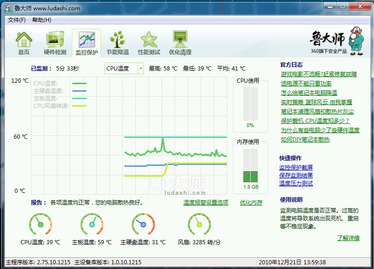
Task: Click the 最低: 39 ℃ reading
Action: [197, 69]
